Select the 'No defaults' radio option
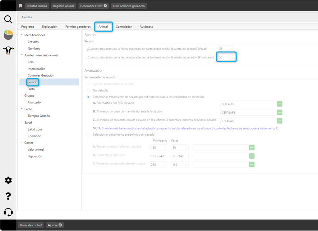Screen dimensions: 318x231 point(89,90)
